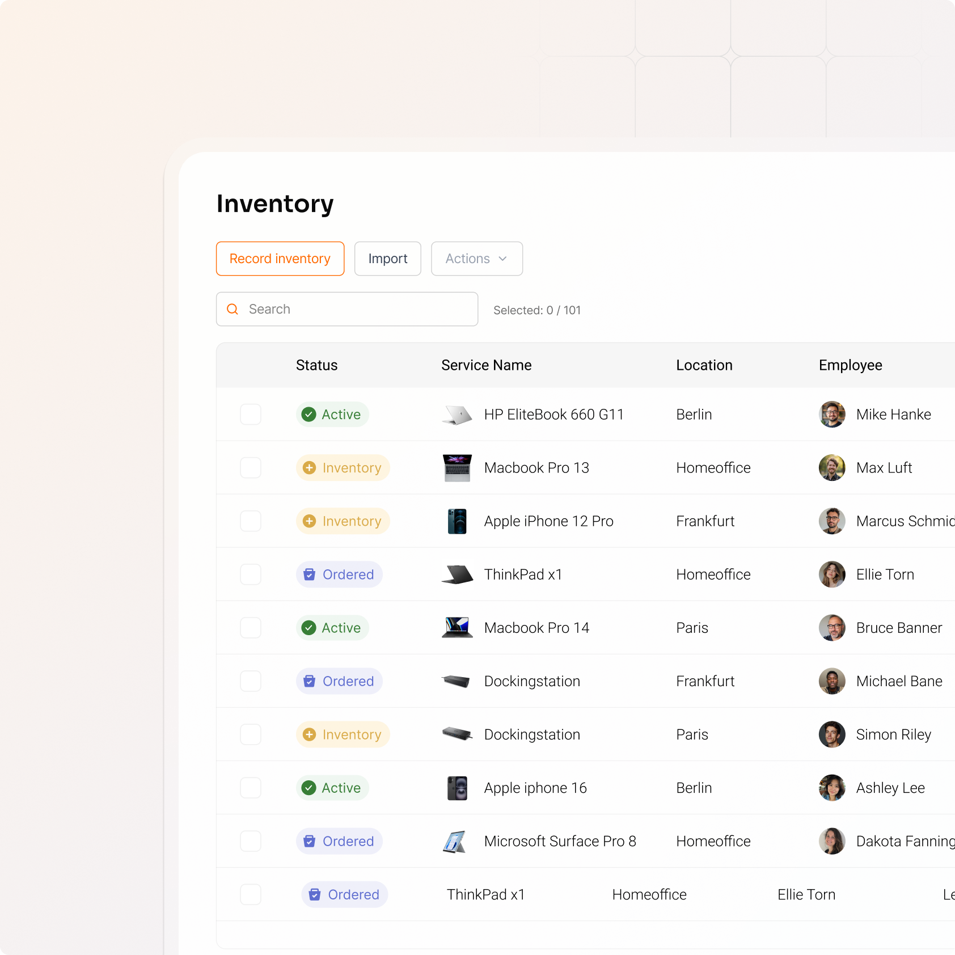The image size is (955, 955).
Task: Click the employee name Simon Riley
Action: click(893, 734)
